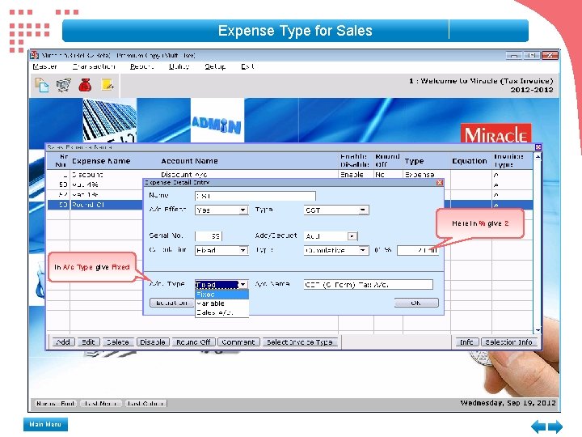
Task: Go to previous slide arrow
Action: [x=538, y=426]
